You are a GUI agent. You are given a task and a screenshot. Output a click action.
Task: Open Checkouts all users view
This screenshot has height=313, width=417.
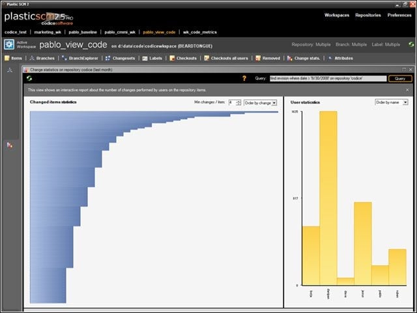[226, 58]
